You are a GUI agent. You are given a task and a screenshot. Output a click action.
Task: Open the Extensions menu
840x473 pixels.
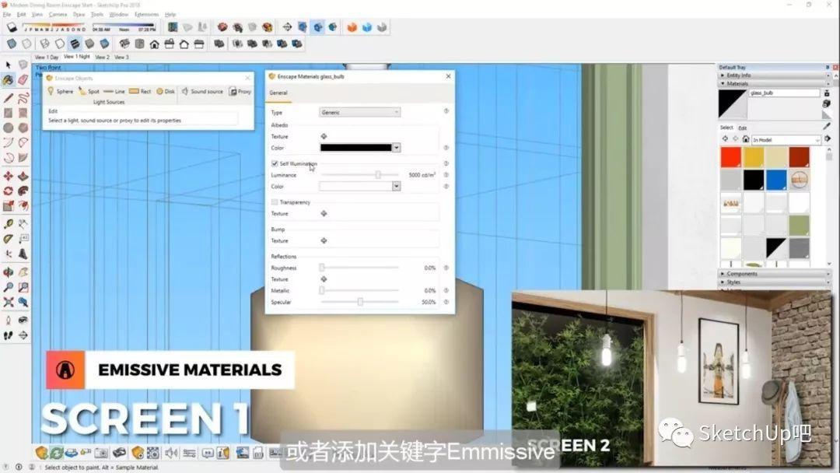point(146,15)
